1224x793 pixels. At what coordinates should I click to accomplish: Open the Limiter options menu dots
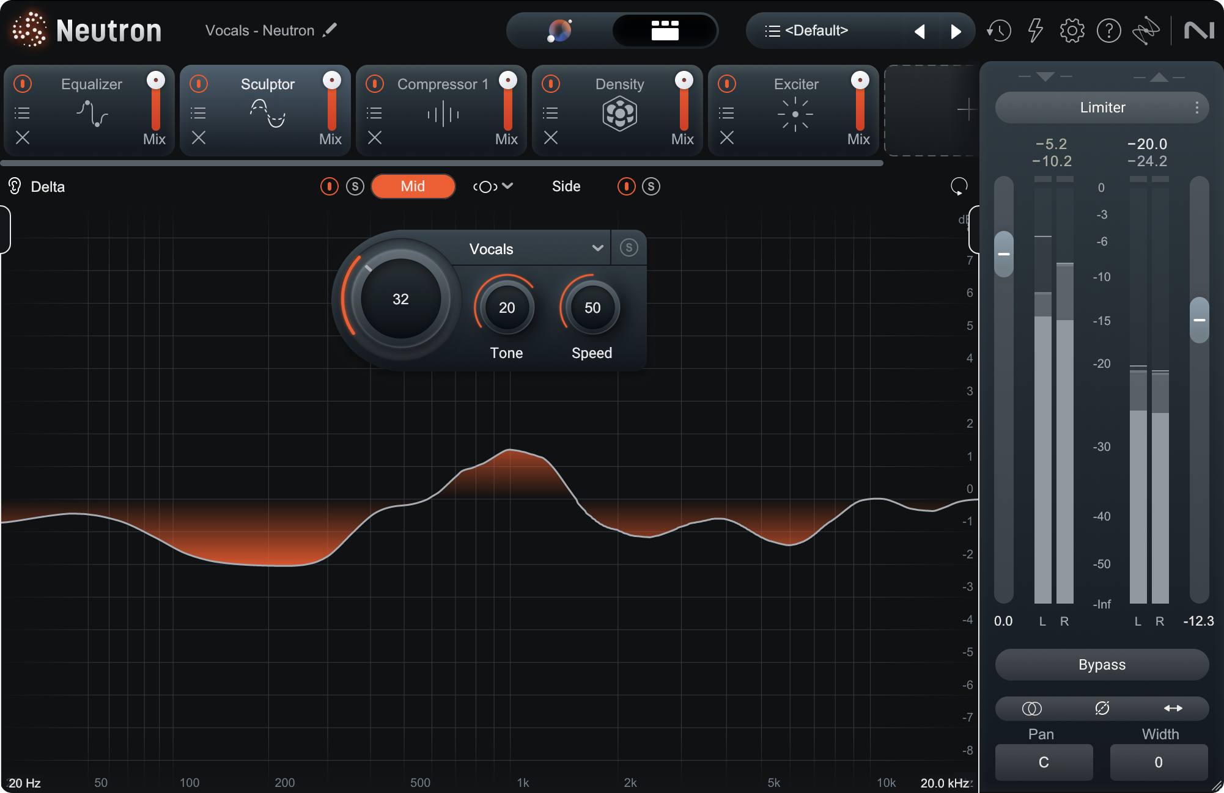coord(1196,108)
